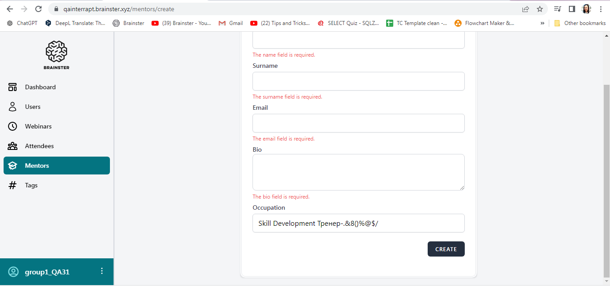
Task: Open the Gmail bookmark
Action: [x=231, y=23]
